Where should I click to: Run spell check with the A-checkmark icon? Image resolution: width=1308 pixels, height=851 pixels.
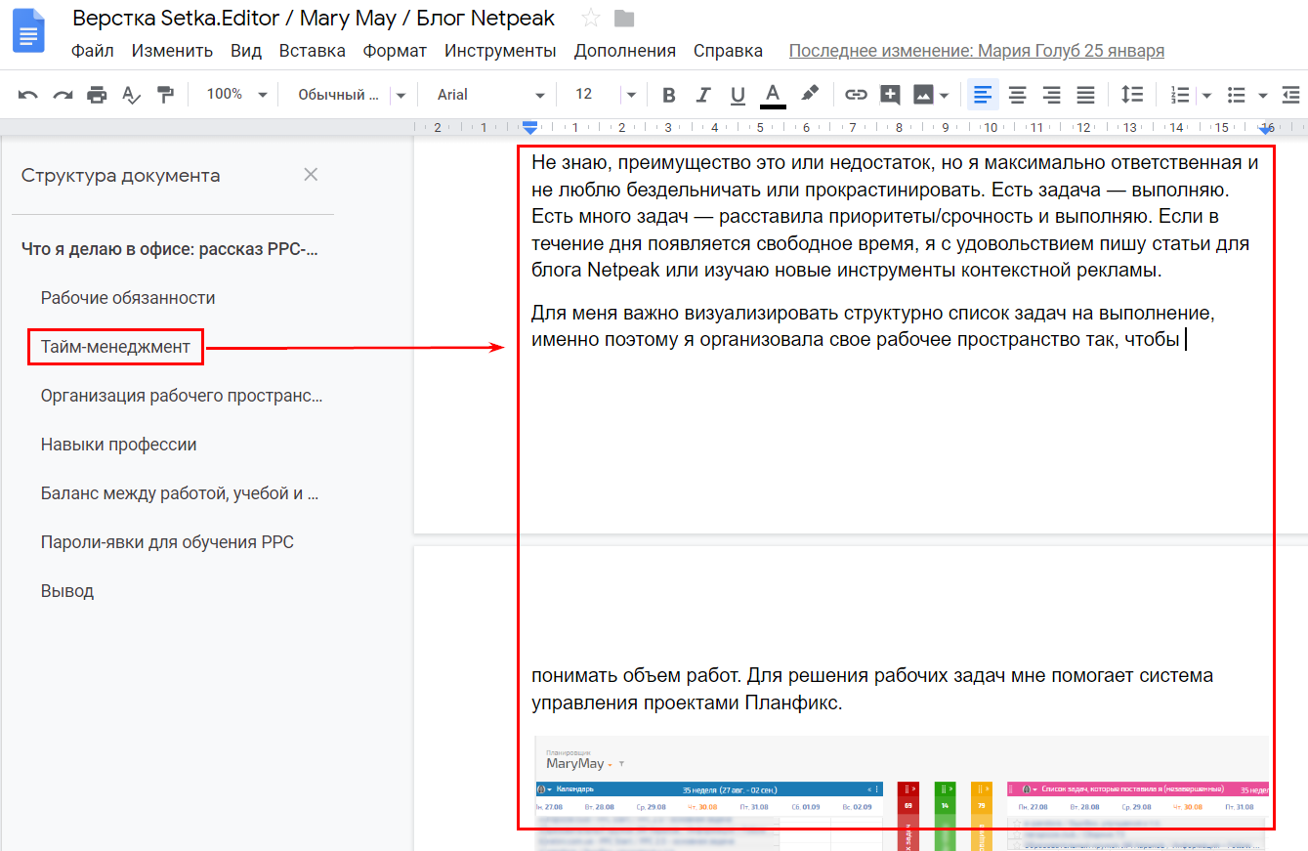tap(131, 95)
